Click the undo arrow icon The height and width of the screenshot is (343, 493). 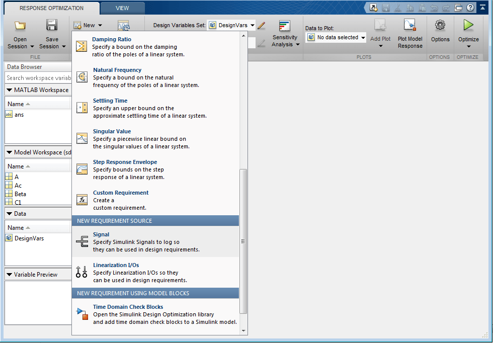[x=434, y=8]
